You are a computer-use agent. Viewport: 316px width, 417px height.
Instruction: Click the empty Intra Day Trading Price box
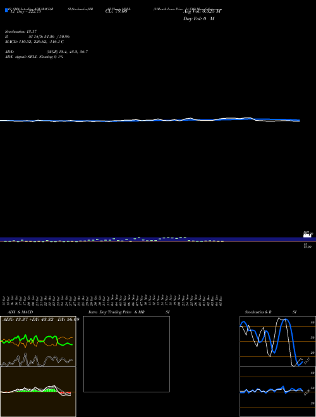click(126, 354)
